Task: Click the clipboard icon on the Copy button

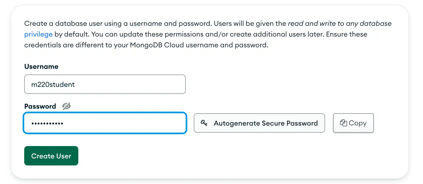Action: [343, 123]
